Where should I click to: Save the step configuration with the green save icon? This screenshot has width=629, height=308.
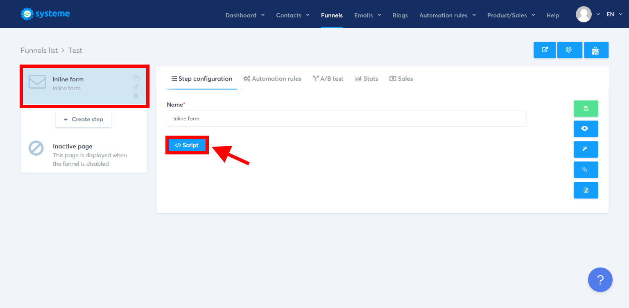click(586, 108)
